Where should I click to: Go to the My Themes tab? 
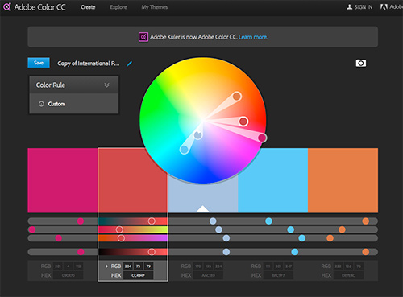pyautogui.click(x=155, y=7)
